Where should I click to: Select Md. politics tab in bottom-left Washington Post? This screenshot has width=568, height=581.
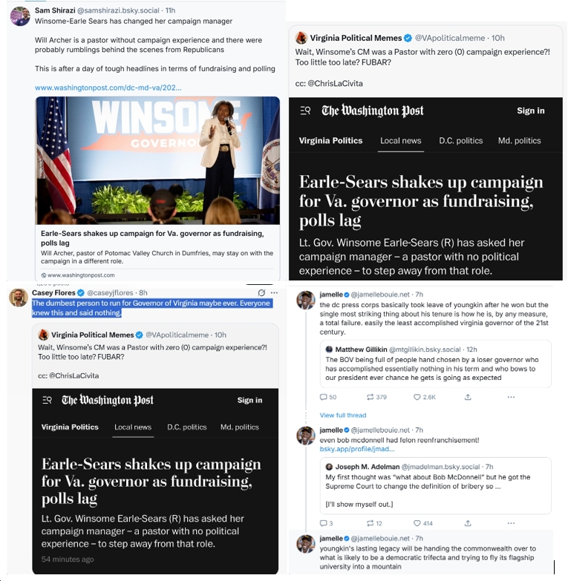point(240,427)
